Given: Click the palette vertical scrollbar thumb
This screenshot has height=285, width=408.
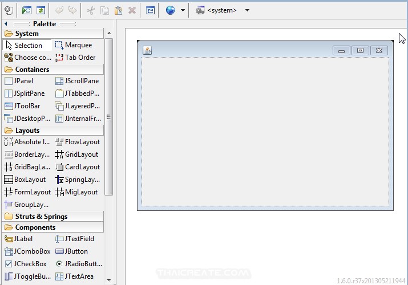Looking at the screenshot, I should tap(109, 117).
